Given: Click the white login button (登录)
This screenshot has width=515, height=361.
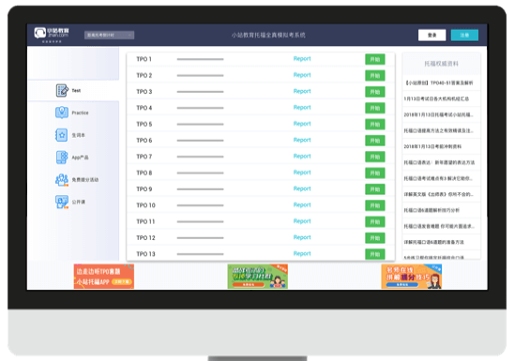Looking at the screenshot, I should pos(432,35).
